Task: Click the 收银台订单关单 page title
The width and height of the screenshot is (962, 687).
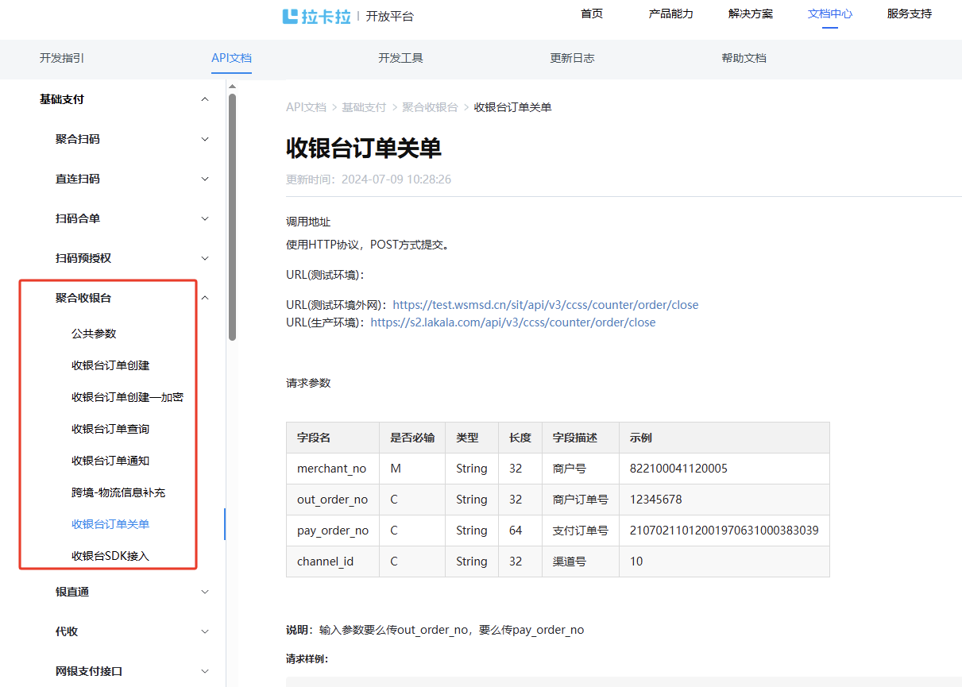Action: pos(364,148)
